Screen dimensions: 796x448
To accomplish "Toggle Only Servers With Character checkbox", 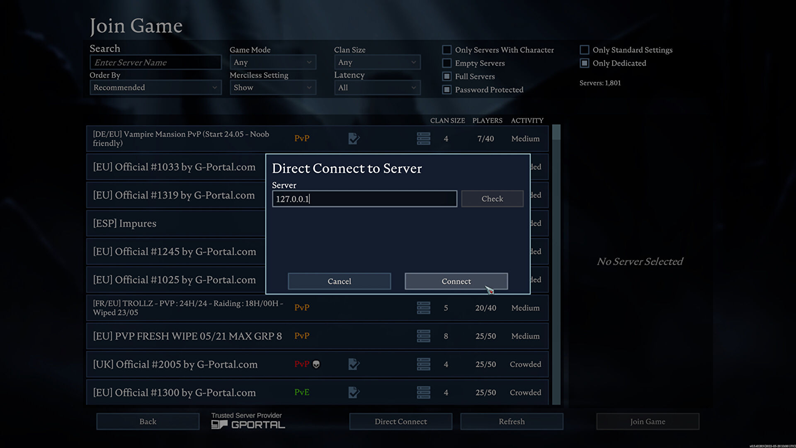I will click(x=447, y=50).
